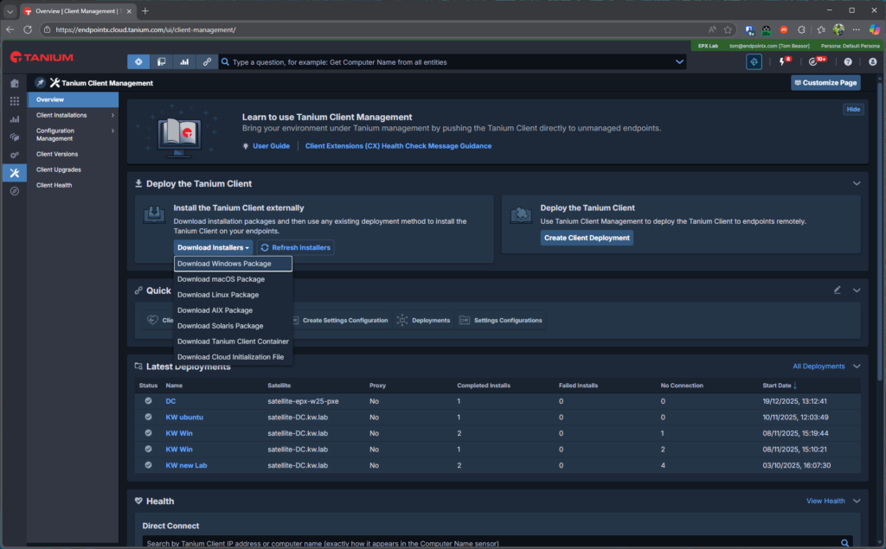Click the pin icon beside Tanium Client Management
886x549 pixels.
click(40, 83)
